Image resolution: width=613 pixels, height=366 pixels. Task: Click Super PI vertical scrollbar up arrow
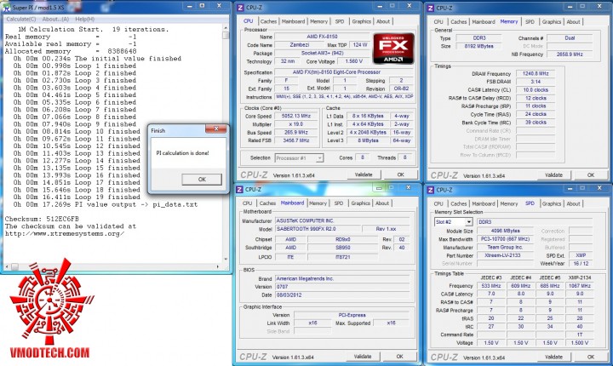pyautogui.click(x=226, y=28)
